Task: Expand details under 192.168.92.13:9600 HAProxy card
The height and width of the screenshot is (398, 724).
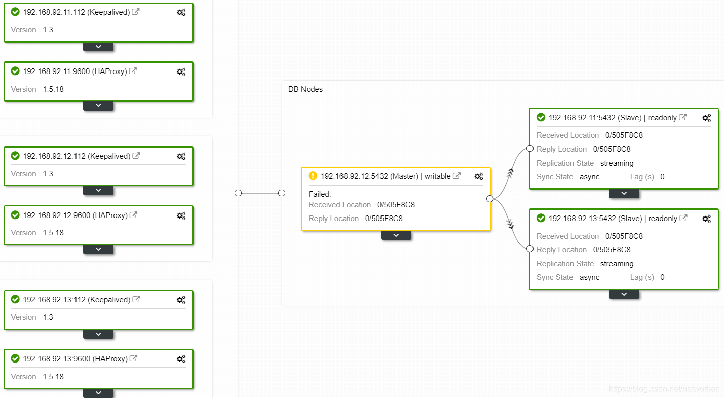Action: tap(98, 393)
